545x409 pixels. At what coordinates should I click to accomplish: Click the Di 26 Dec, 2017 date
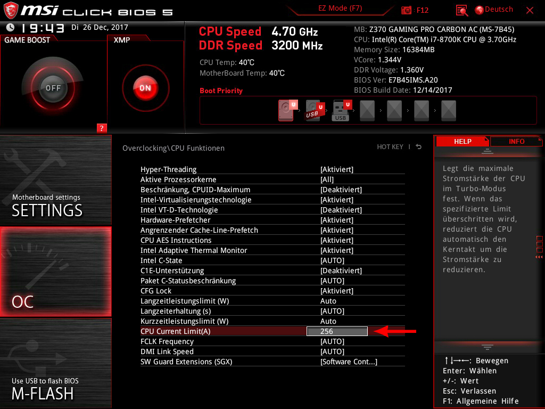(x=100, y=27)
